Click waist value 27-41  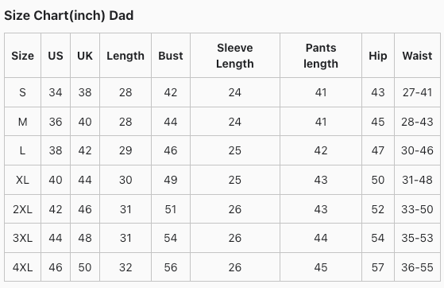click(x=417, y=92)
